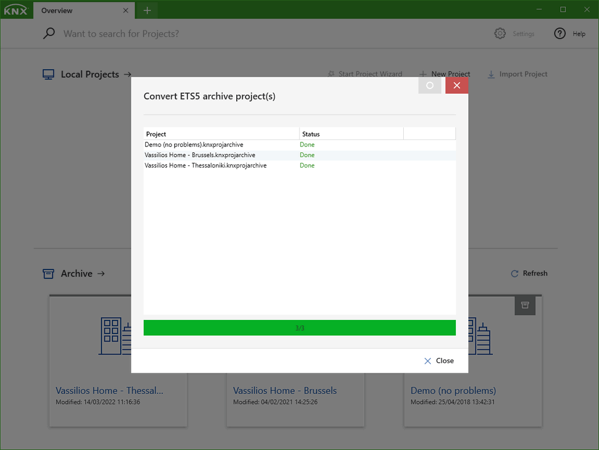Click the dialog's grey circle button
Viewport: 599px width, 450px height.
click(x=430, y=86)
